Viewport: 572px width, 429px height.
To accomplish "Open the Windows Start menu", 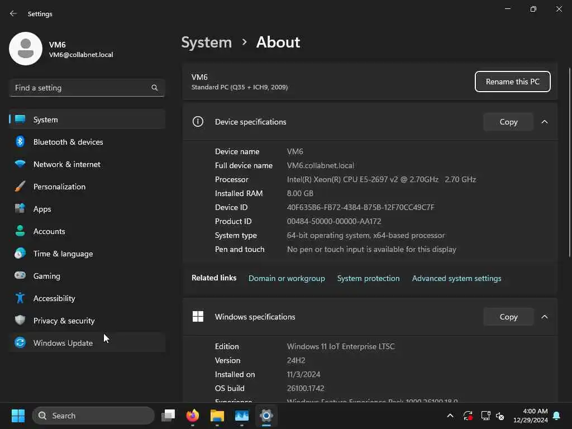I will pyautogui.click(x=18, y=416).
